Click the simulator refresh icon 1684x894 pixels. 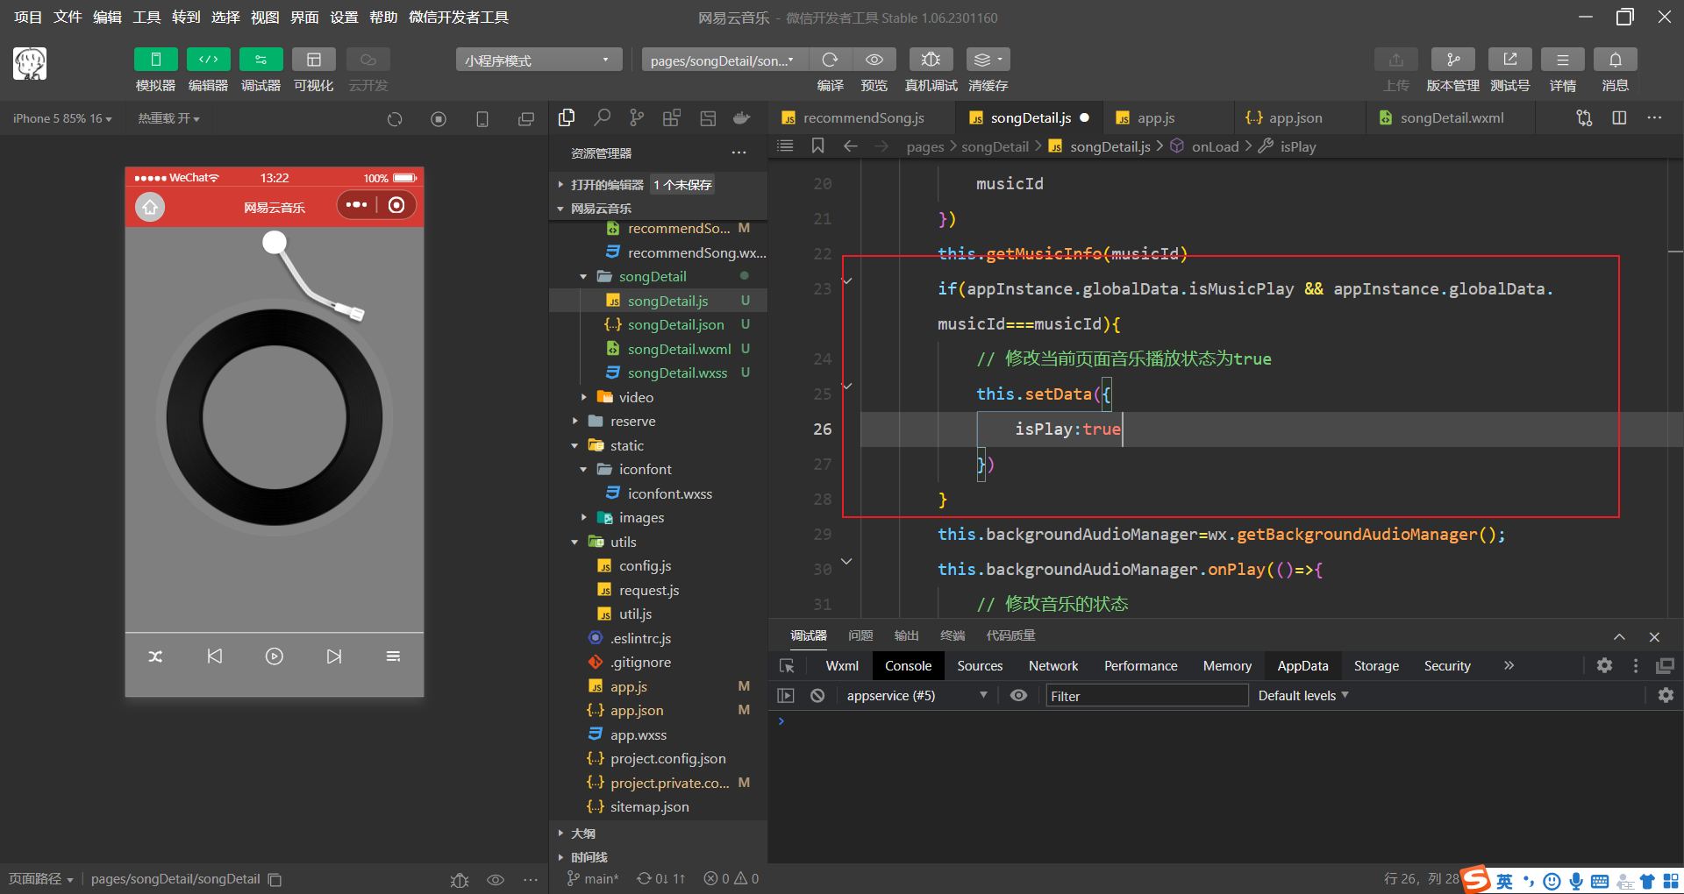point(395,119)
